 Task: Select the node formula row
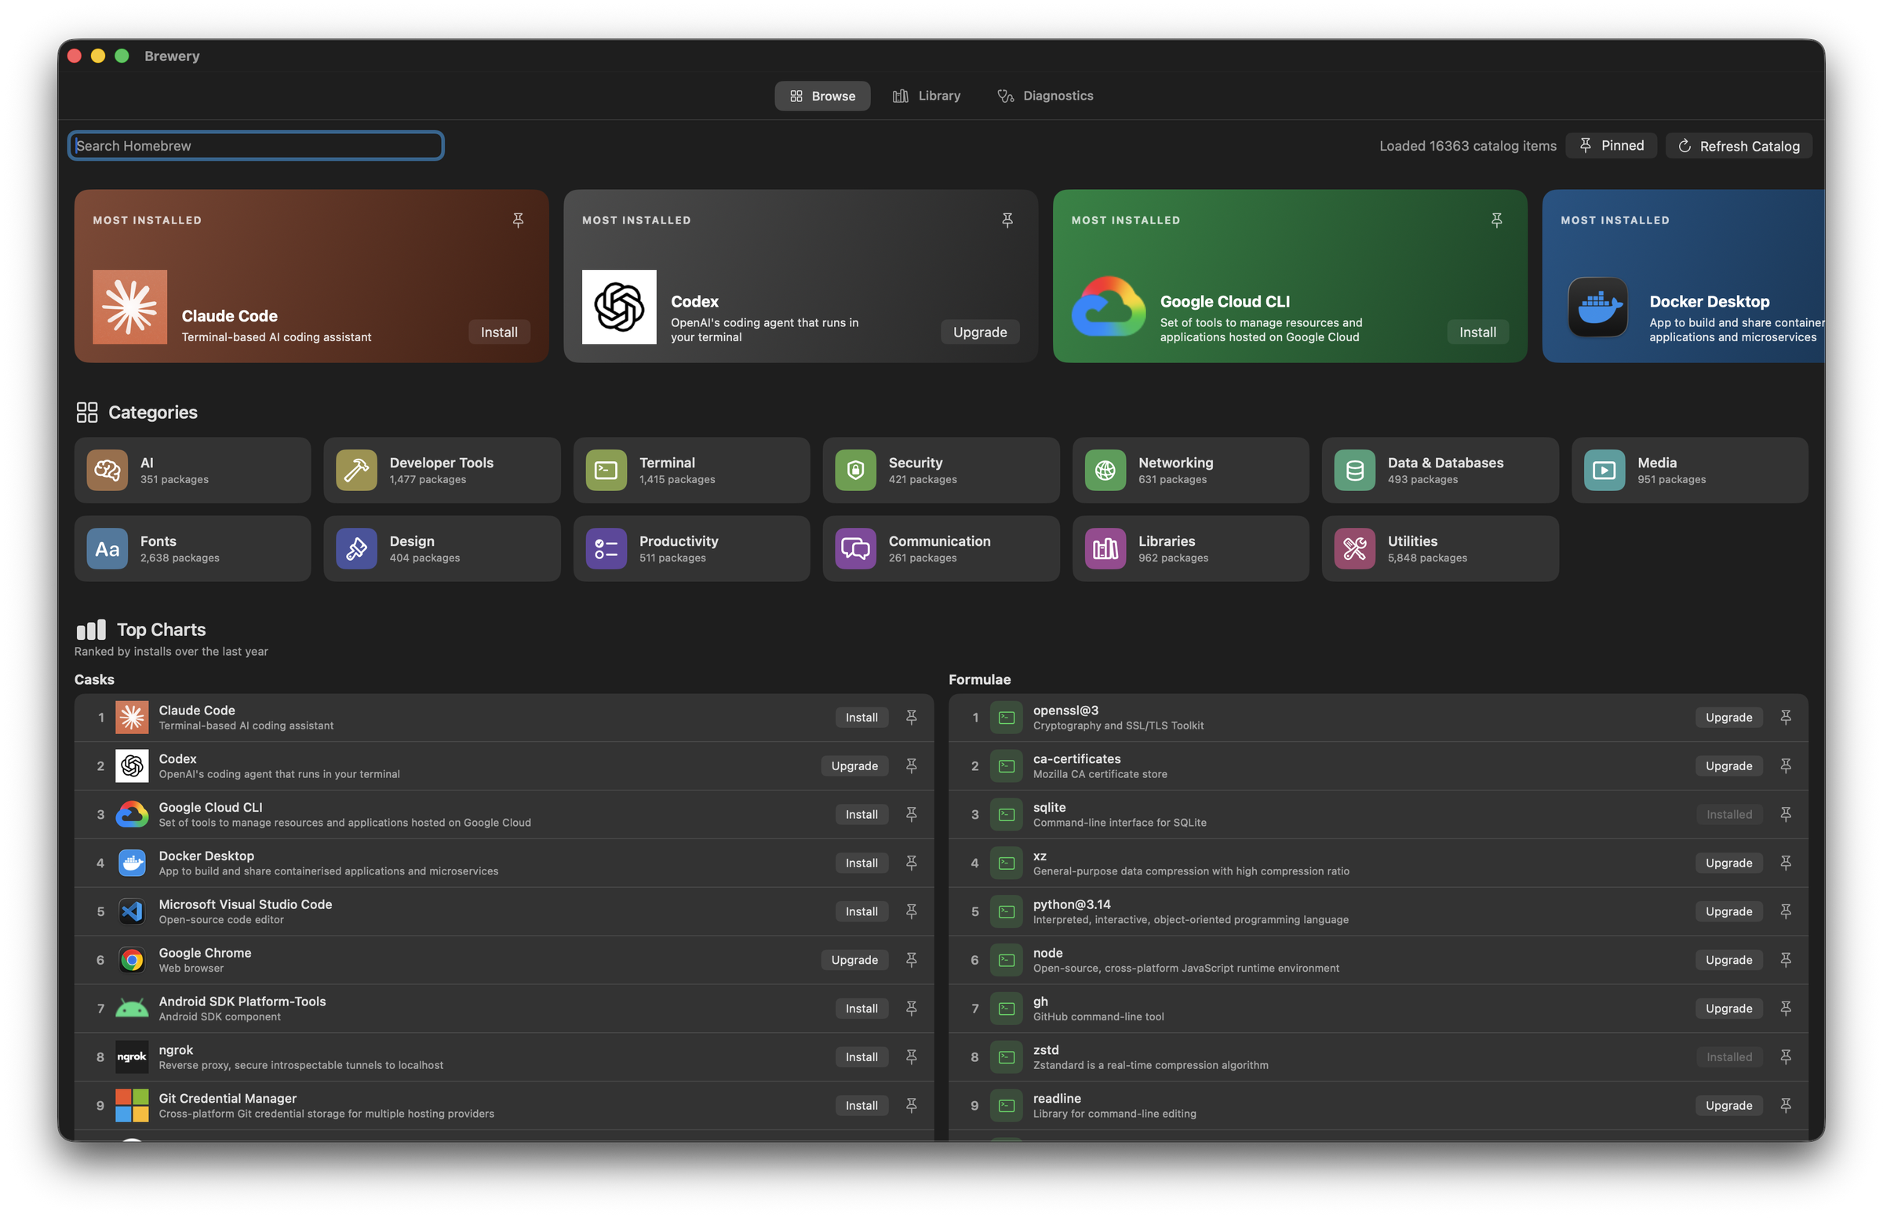point(1379,960)
